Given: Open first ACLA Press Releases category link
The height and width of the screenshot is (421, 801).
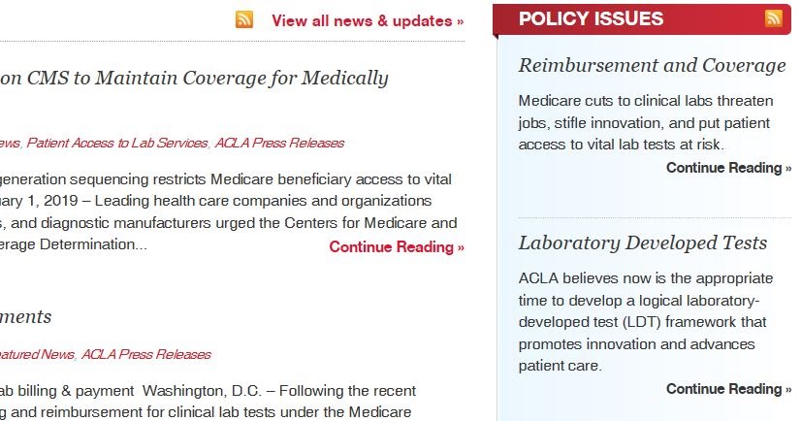Looking at the screenshot, I should (x=279, y=143).
